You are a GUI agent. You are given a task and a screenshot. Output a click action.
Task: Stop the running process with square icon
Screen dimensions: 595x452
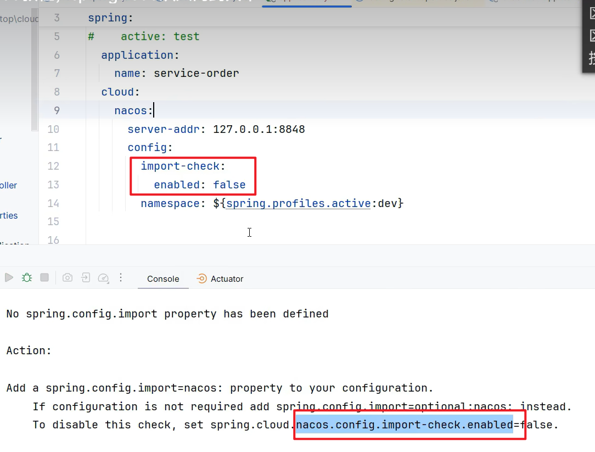tap(44, 278)
